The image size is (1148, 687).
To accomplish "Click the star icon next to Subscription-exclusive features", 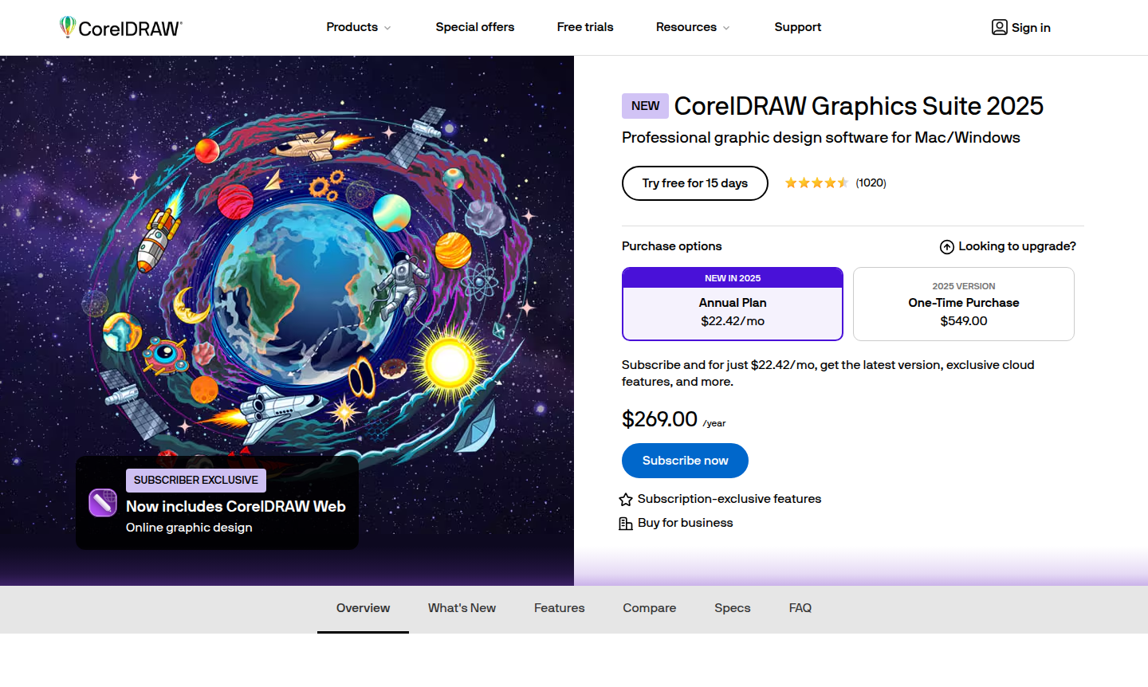I will (625, 499).
